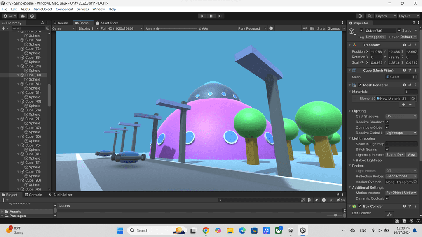This screenshot has width=422, height=237.
Task: Open the Frame Debugger bug icon
Action: (x=271, y=28)
